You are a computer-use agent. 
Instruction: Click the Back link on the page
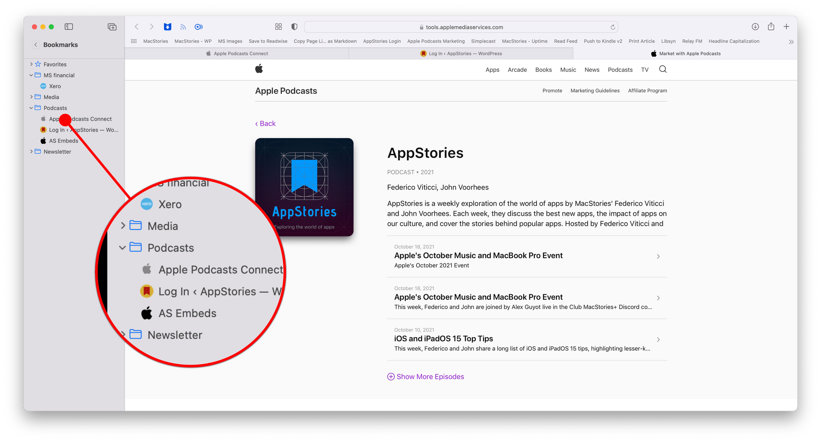265,124
